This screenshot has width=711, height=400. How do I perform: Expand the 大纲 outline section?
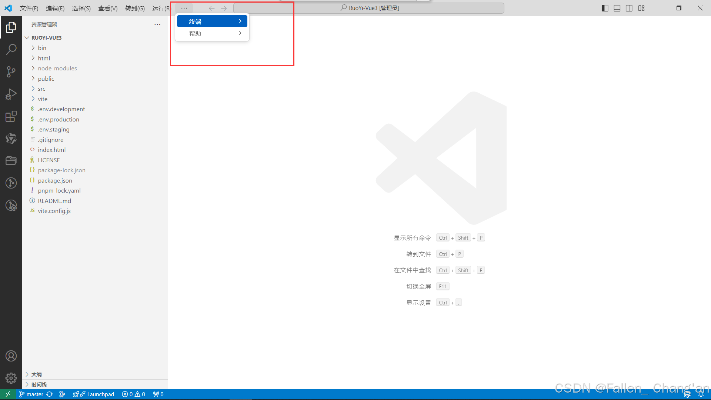[x=36, y=374]
